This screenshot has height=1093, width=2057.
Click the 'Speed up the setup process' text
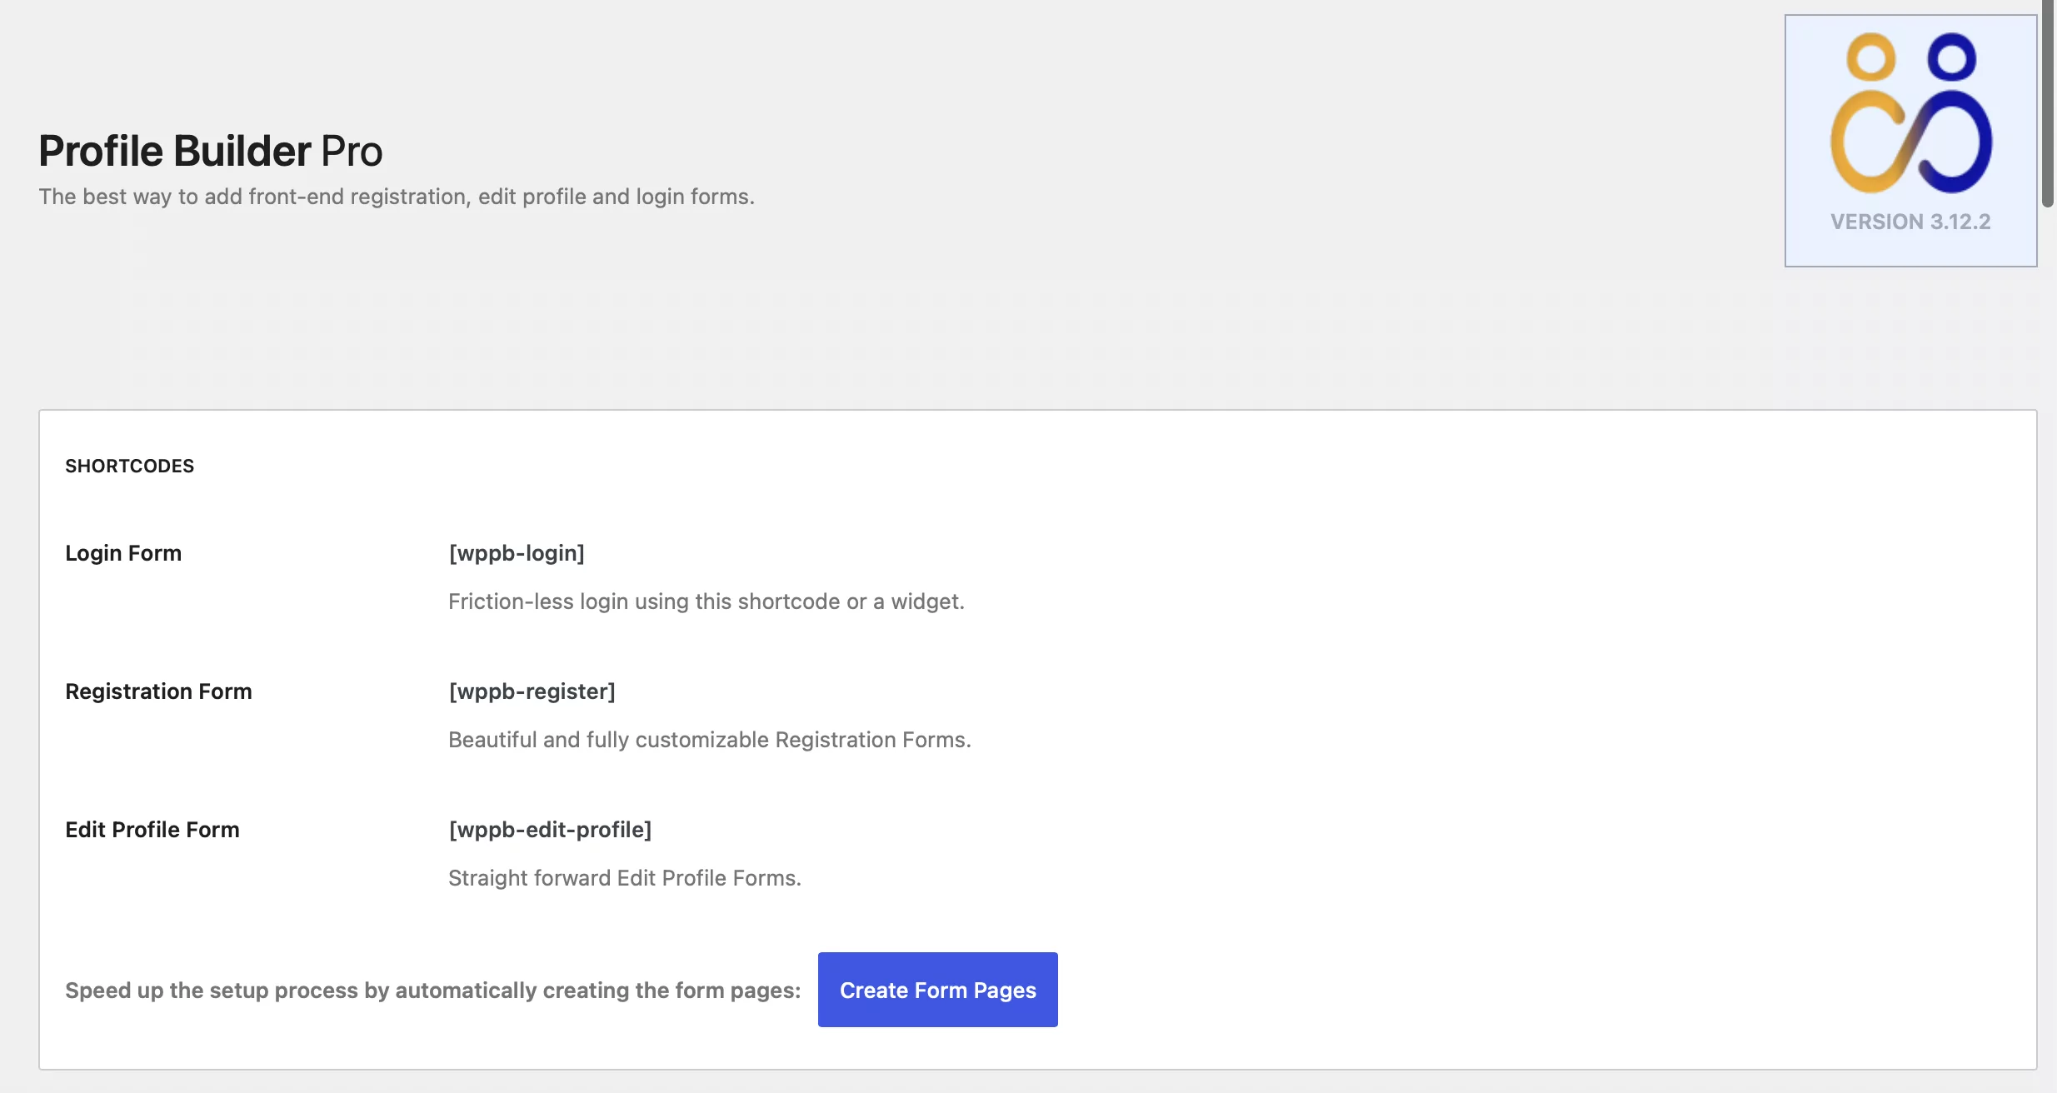[432, 991]
